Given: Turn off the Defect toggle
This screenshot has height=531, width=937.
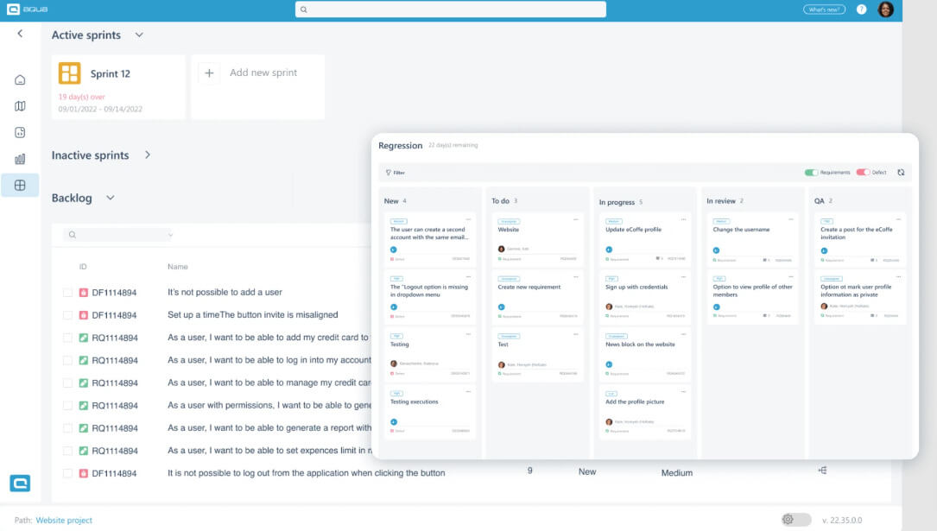Looking at the screenshot, I should [864, 172].
